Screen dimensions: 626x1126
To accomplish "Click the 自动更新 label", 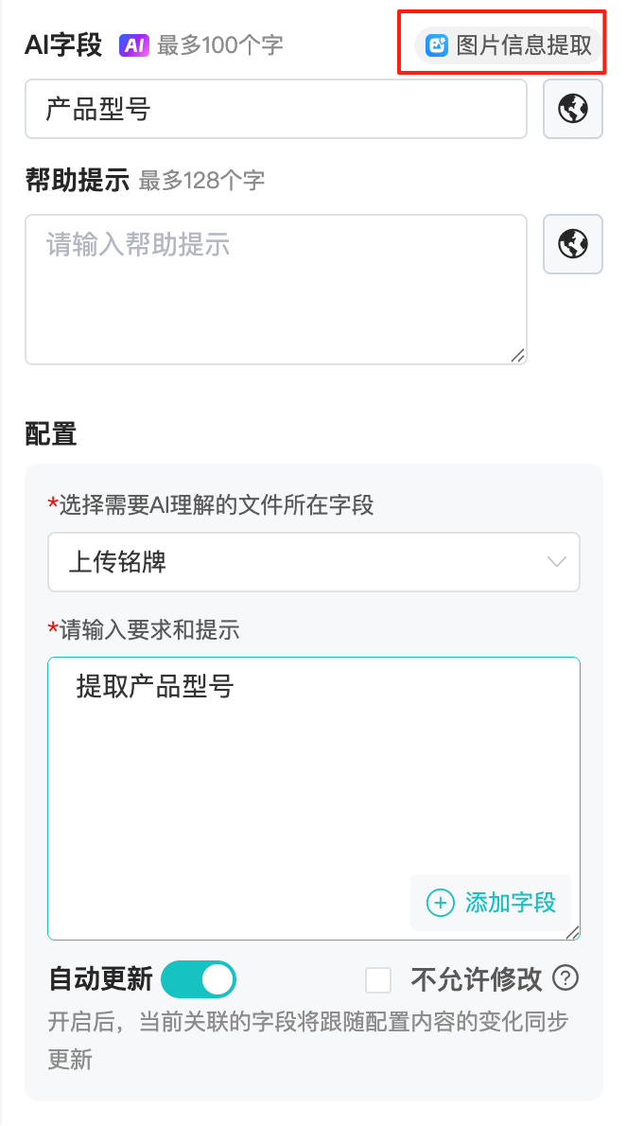I will point(100,979).
